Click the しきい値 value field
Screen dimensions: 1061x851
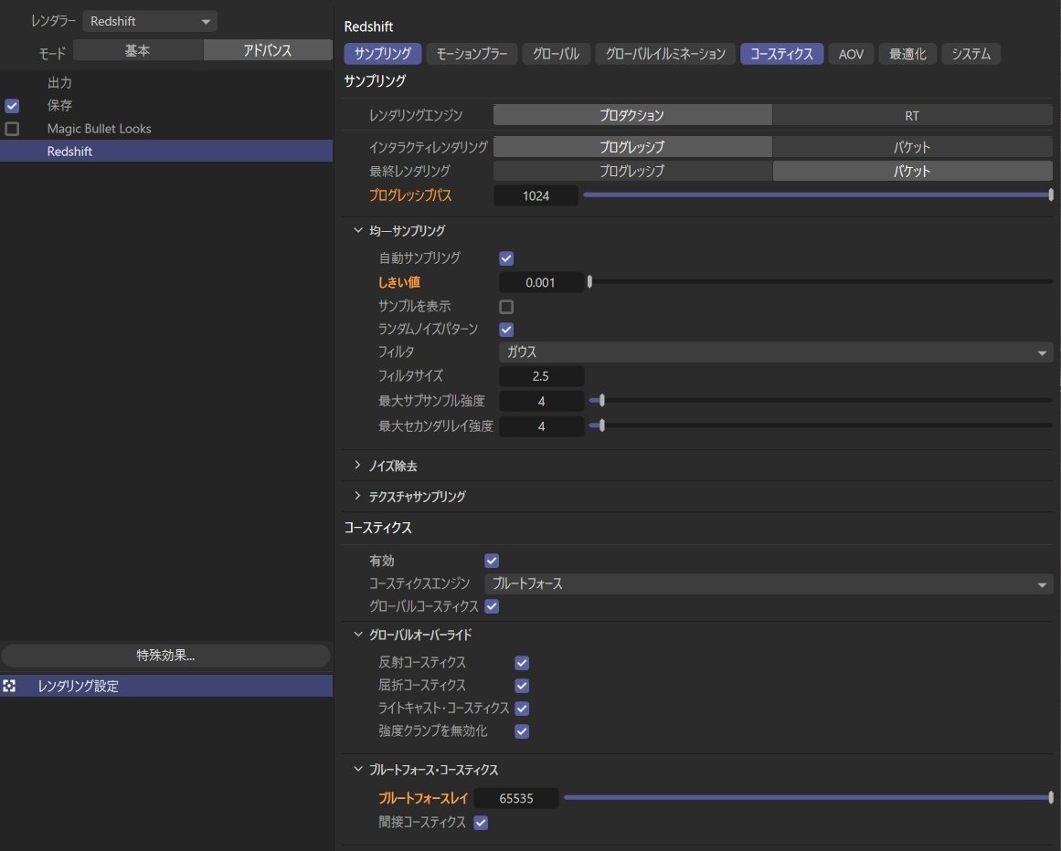[541, 282]
